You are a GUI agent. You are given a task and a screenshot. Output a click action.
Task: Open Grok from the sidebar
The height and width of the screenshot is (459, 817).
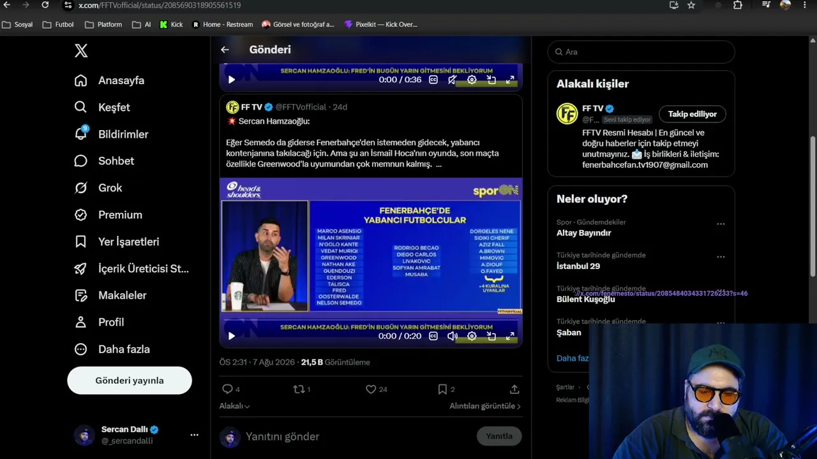pos(98,187)
